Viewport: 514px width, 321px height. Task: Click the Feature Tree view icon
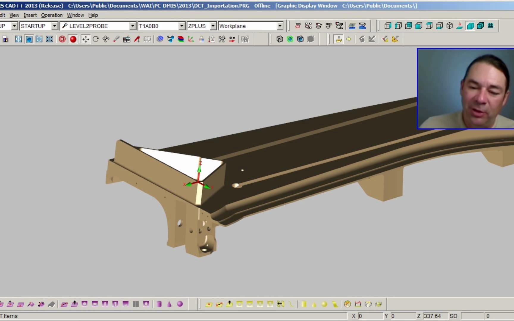(170, 39)
